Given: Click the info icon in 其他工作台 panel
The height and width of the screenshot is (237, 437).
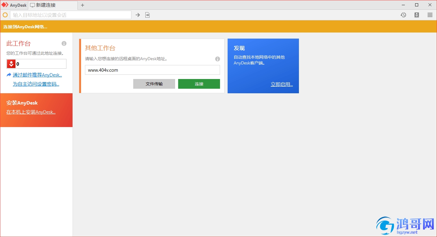Looking at the screenshot, I should [x=218, y=59].
